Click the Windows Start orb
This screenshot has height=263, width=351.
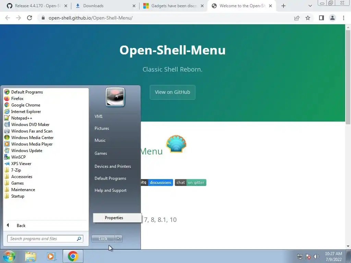click(9, 256)
